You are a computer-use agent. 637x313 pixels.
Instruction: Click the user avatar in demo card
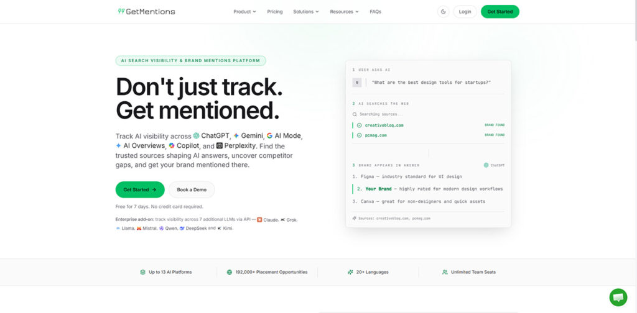click(x=357, y=83)
